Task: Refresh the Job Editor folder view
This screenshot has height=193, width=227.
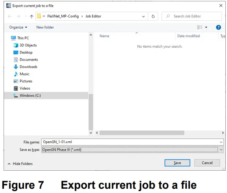Action: [153, 16]
